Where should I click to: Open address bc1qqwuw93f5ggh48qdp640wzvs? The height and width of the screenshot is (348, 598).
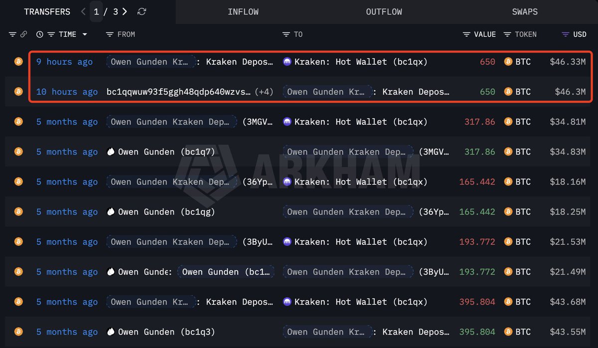click(x=178, y=92)
